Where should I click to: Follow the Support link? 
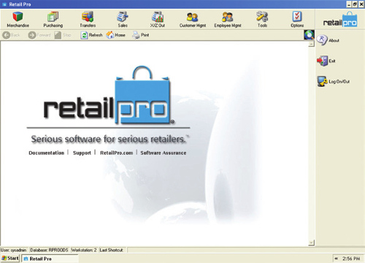82,153
